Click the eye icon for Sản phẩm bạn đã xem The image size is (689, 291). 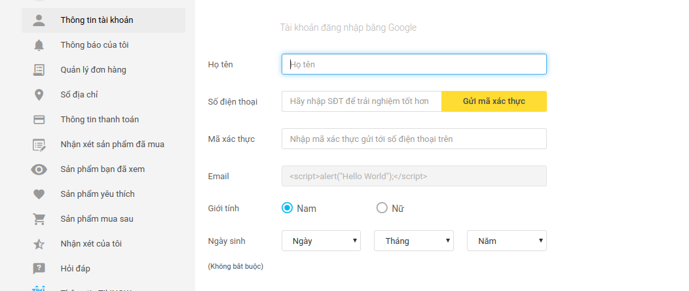pos(39,169)
